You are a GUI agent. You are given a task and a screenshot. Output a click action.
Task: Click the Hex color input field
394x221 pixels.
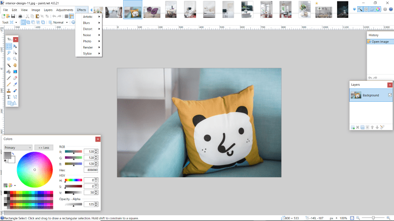(x=91, y=170)
